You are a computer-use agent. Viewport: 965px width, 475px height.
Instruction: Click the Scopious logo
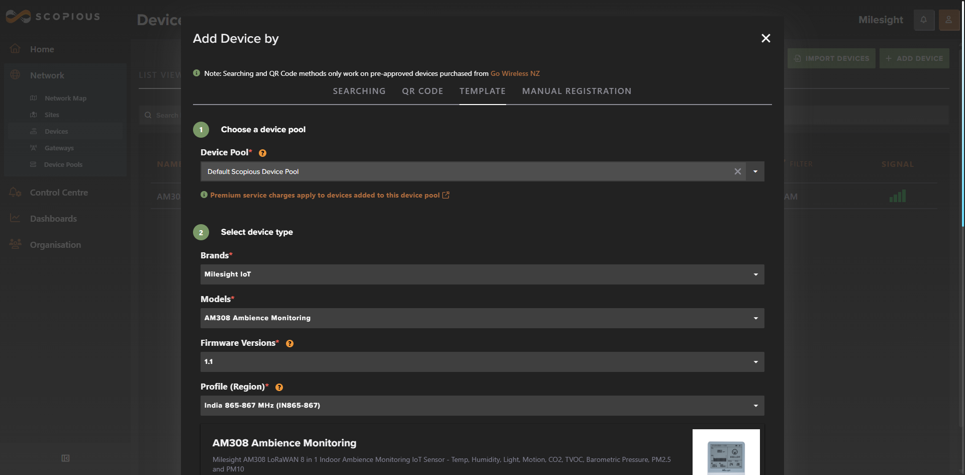(x=53, y=17)
